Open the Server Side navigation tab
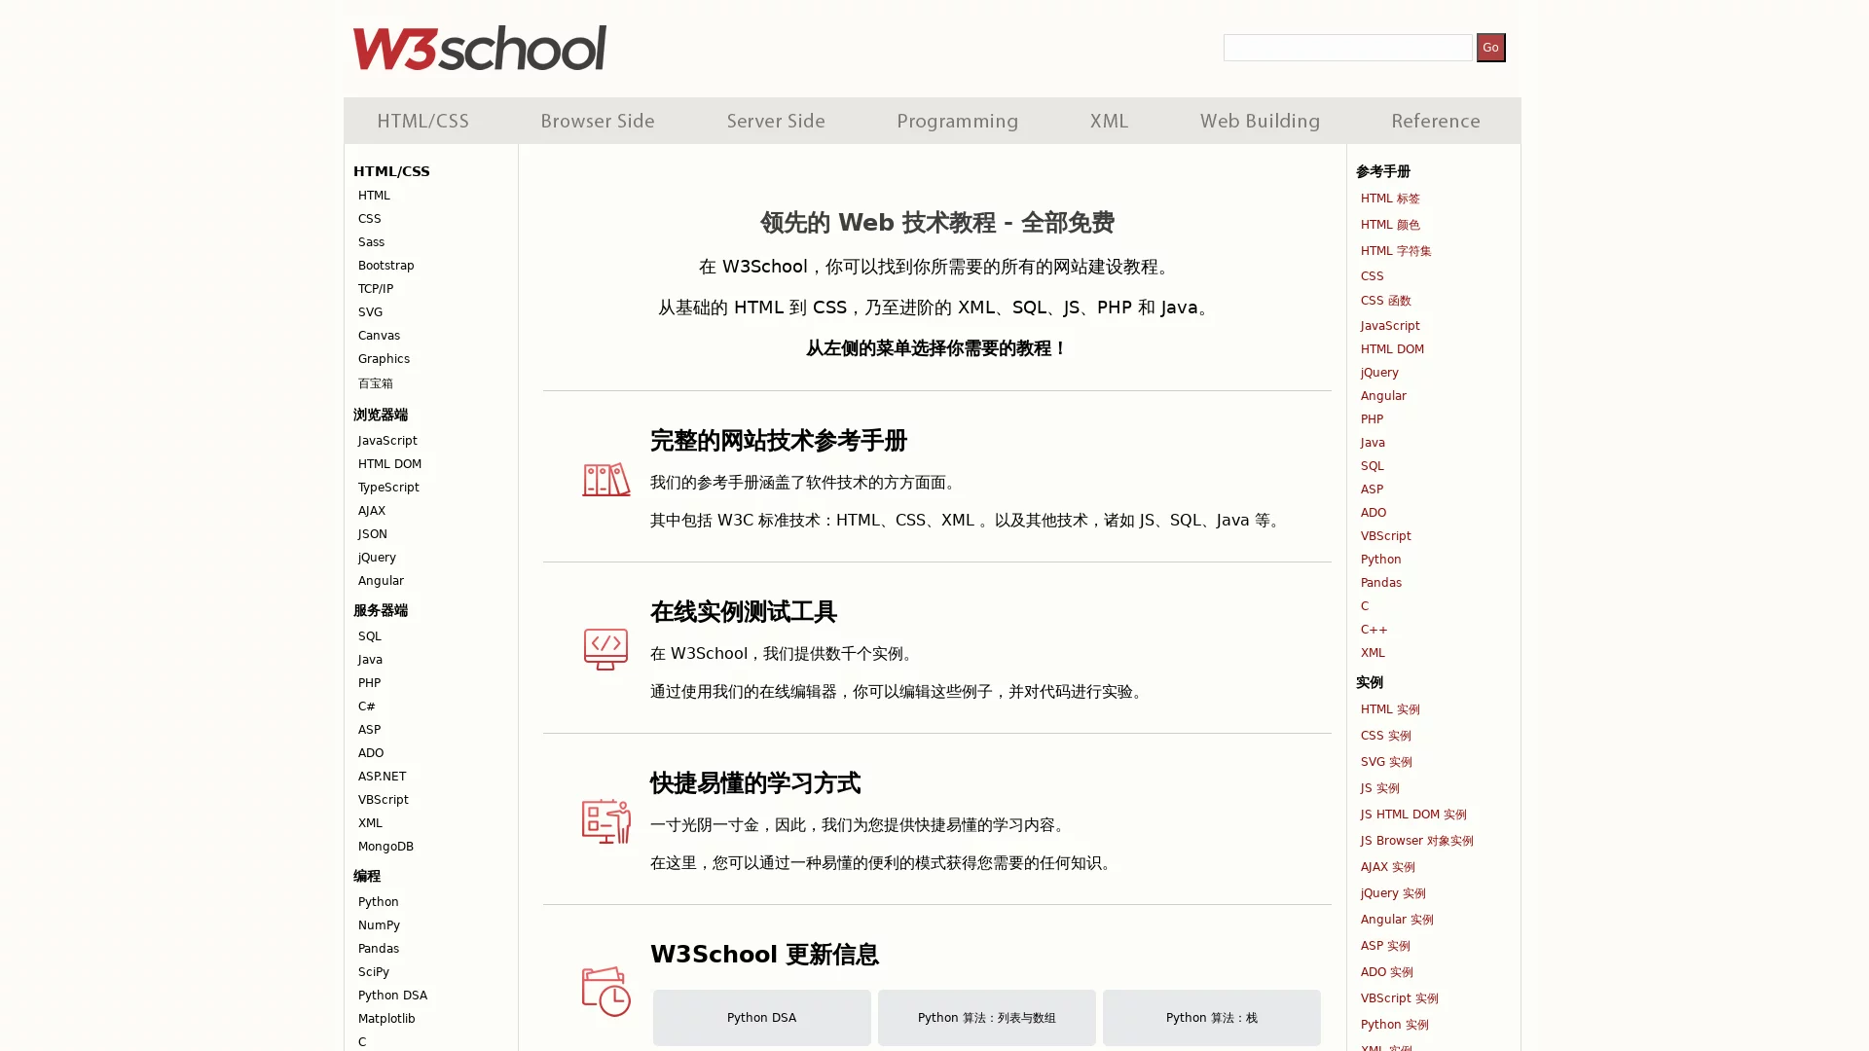Image resolution: width=1869 pixels, height=1051 pixels. click(x=775, y=121)
